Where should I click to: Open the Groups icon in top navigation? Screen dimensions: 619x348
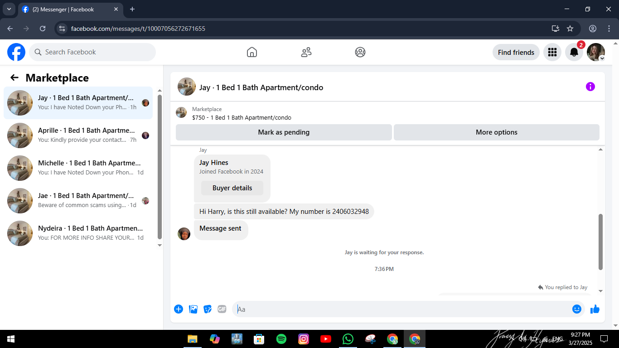(x=360, y=52)
